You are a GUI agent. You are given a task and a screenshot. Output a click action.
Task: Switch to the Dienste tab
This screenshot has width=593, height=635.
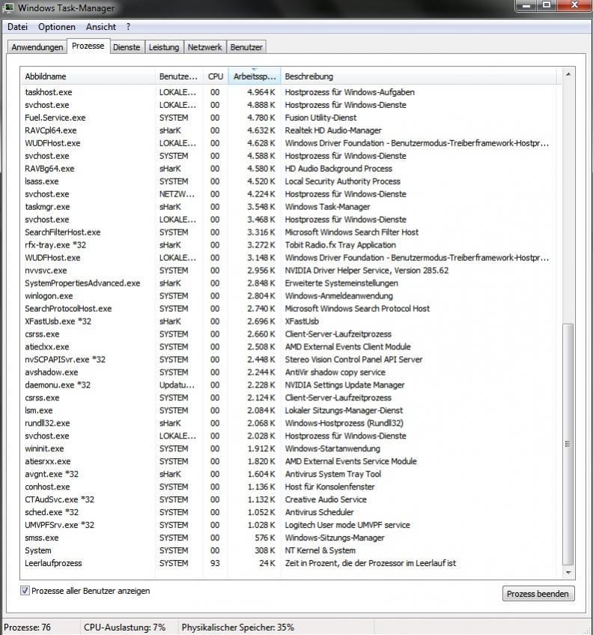(x=127, y=47)
